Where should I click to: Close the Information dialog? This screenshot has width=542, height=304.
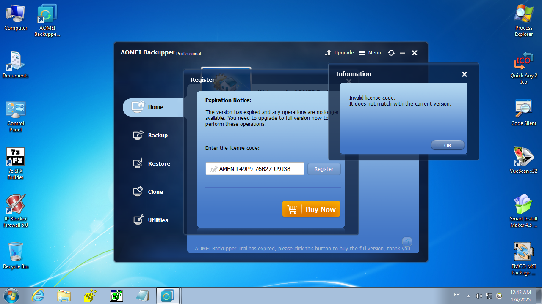click(465, 74)
